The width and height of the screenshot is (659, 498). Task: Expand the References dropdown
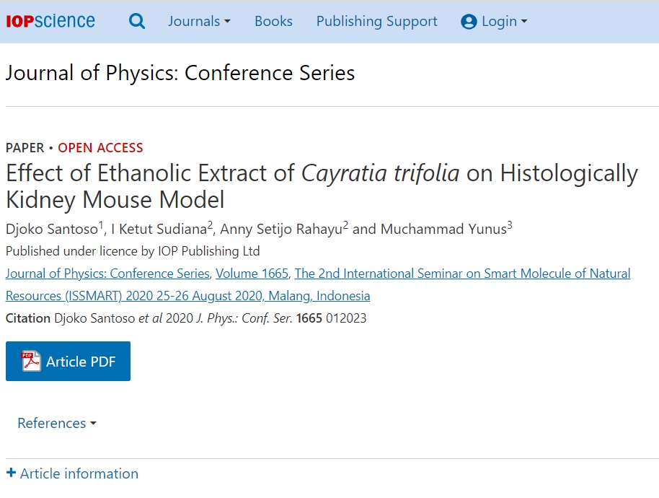point(57,423)
